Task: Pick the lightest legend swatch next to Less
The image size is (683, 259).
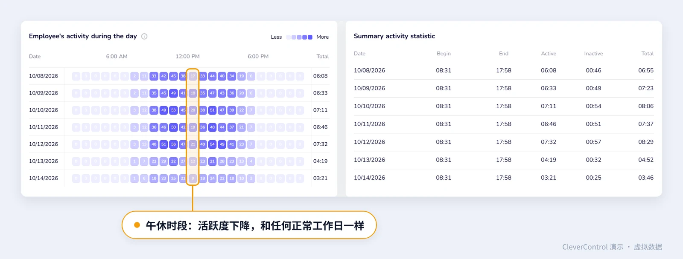Action: point(288,37)
